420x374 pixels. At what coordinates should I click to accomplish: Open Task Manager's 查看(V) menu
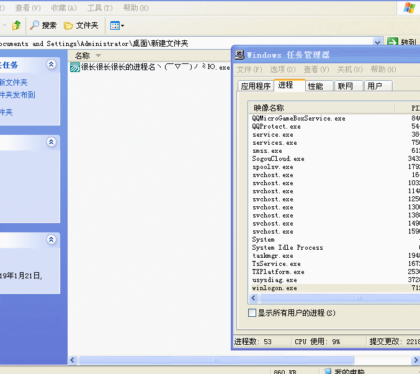click(316, 70)
